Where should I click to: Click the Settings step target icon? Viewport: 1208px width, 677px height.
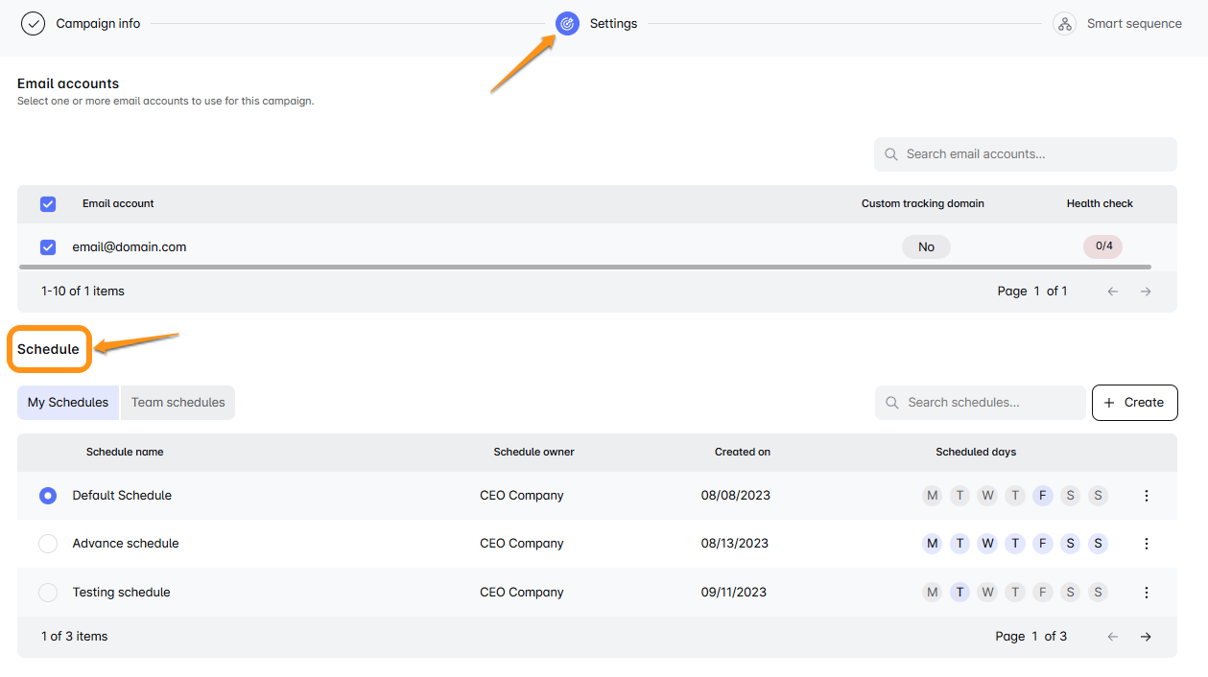[x=567, y=24]
